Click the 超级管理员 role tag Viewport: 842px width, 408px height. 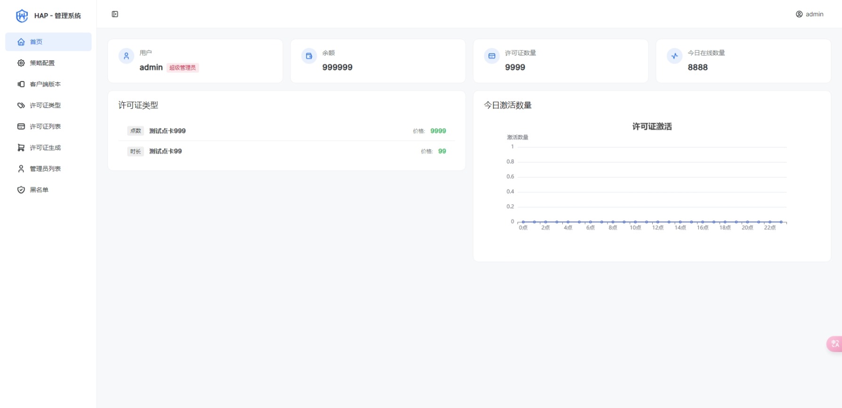click(183, 68)
